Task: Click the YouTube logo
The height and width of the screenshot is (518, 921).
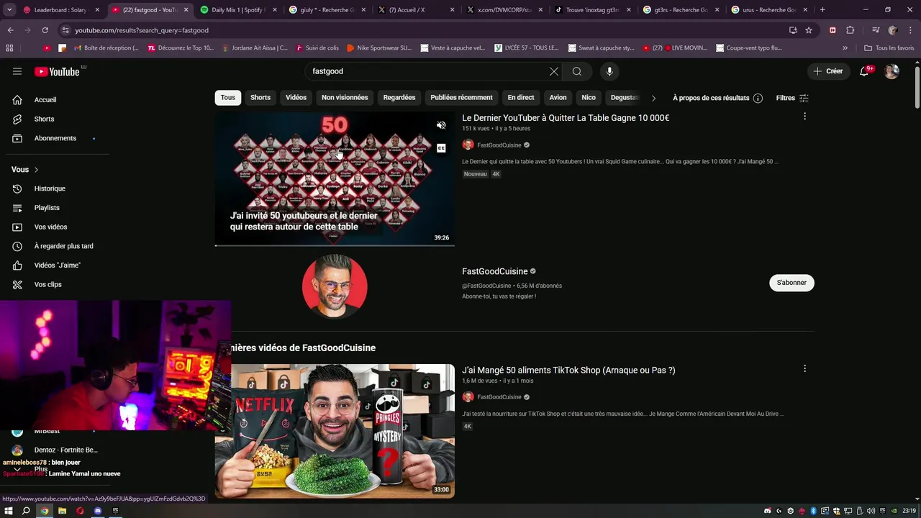Action: tap(58, 71)
